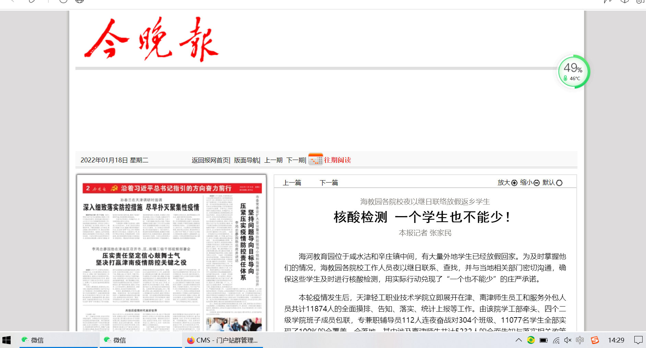The image size is (646, 348).
Task: Go to 下一篇 next article link
Action: coord(329,183)
